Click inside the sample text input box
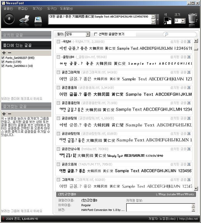 click(x=100, y=19)
